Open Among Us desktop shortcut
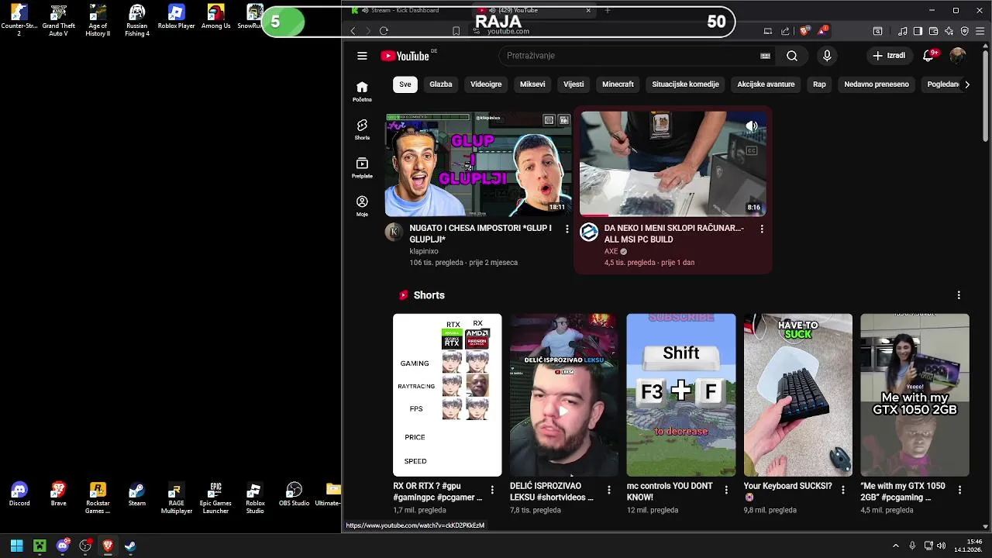 215,17
